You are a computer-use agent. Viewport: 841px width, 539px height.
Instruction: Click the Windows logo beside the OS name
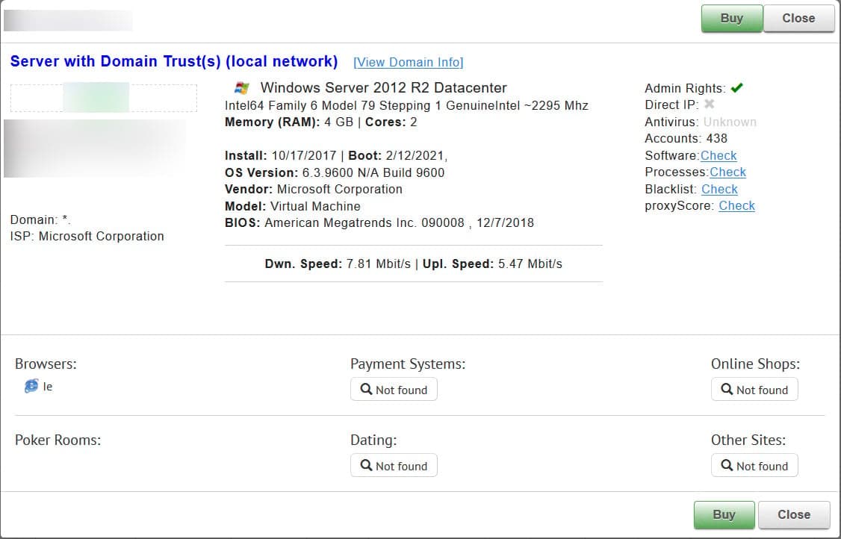[x=242, y=88]
